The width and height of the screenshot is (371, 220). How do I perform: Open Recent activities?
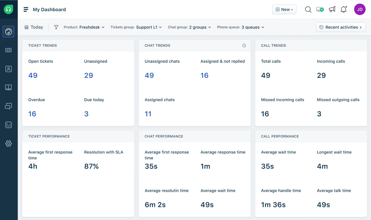[x=341, y=27]
